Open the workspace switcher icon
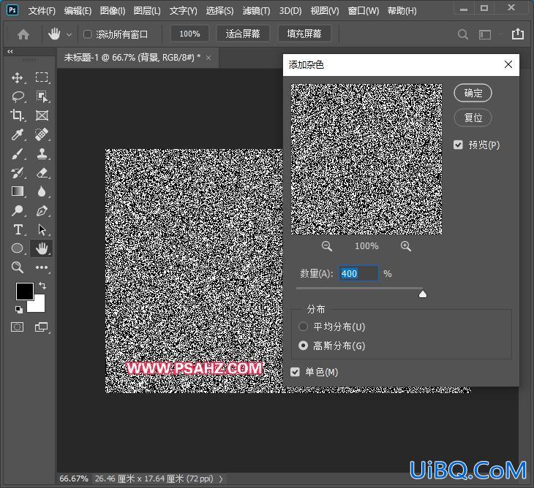534x488 pixels. pos(485,34)
